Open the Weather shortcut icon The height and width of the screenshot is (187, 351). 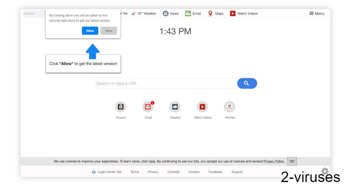tap(175, 107)
